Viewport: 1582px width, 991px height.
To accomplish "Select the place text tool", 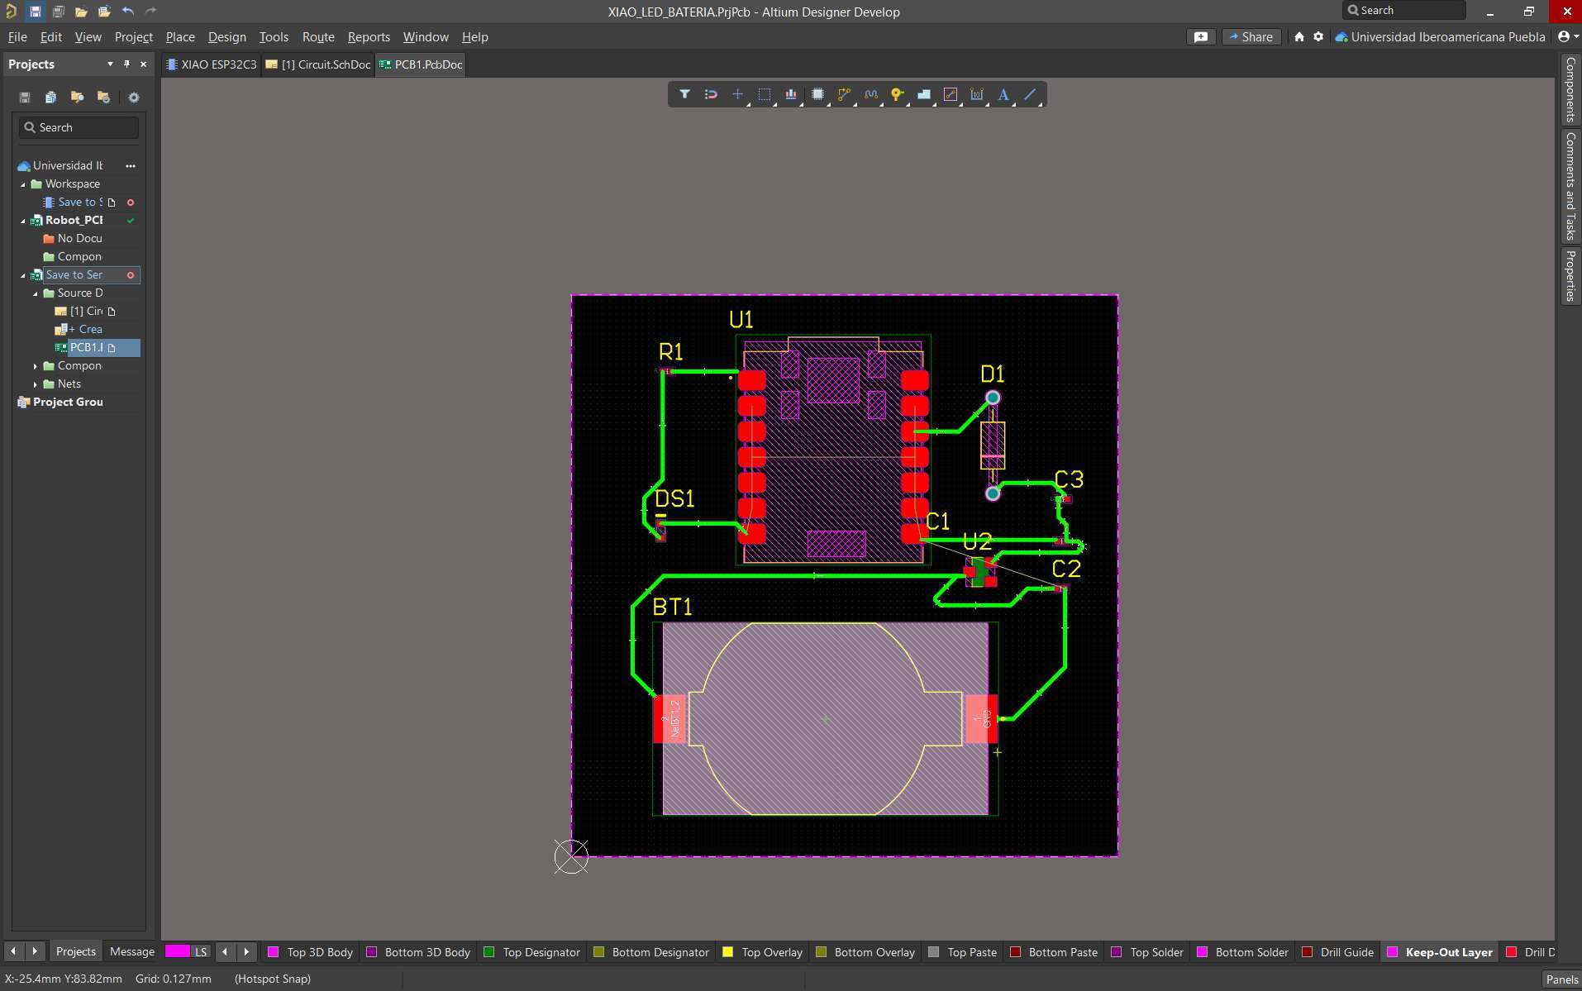I will pos(1002,94).
